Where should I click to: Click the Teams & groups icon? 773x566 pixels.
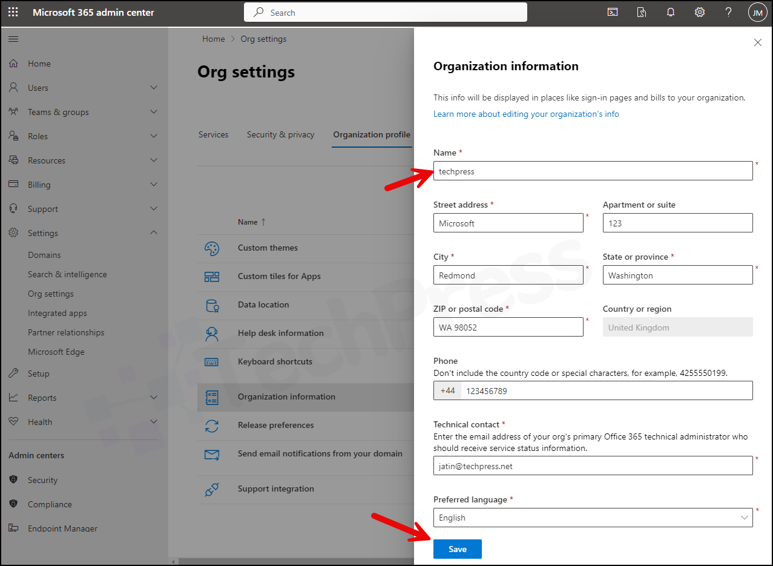click(x=13, y=112)
